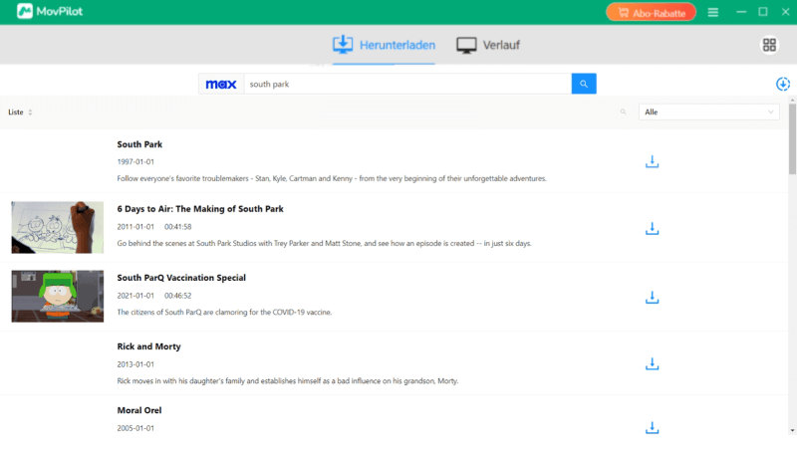Image resolution: width=797 pixels, height=453 pixels.
Task: Click the max service logo
Action: pyautogui.click(x=221, y=84)
